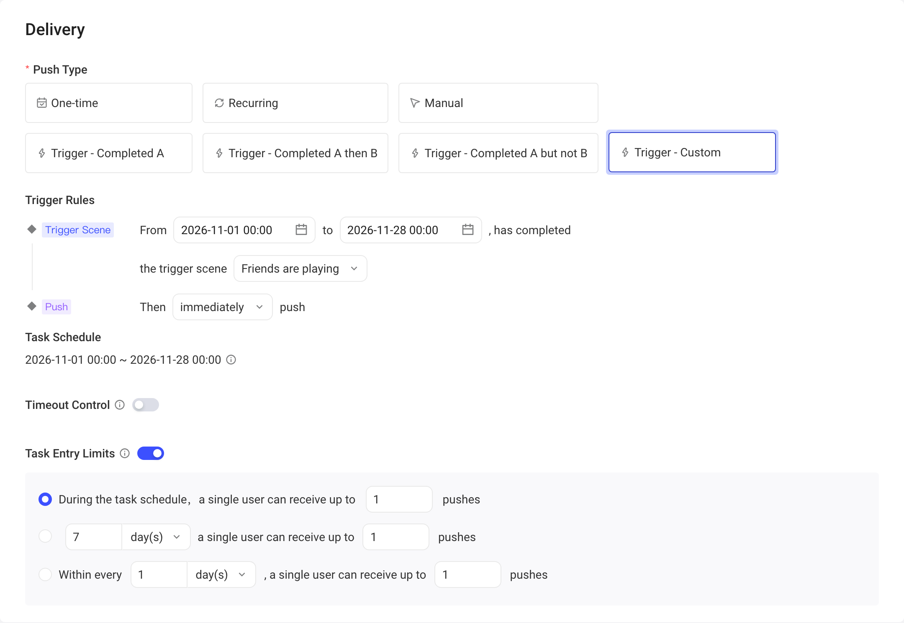
Task: Click the 7 days number field
Action: coord(94,537)
